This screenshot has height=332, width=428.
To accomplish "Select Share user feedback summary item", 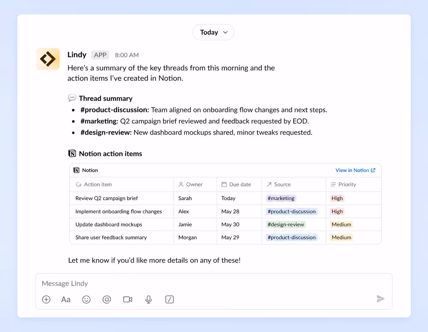I will pyautogui.click(x=111, y=237).
